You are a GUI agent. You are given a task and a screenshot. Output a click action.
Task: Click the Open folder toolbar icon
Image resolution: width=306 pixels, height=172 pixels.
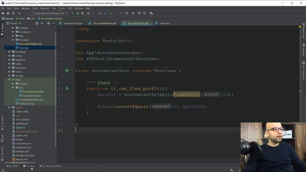[x=3, y=13]
